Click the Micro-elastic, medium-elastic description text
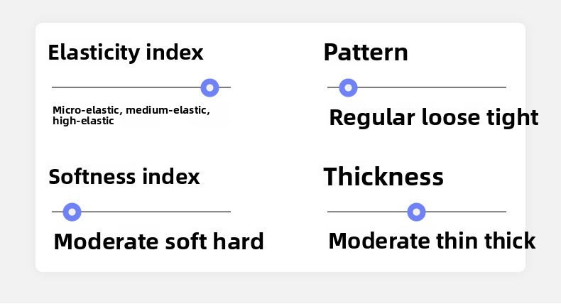This screenshot has width=561, height=304. [131, 115]
